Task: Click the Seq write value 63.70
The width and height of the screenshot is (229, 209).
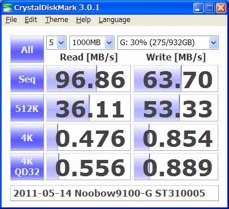Action: [176, 79]
